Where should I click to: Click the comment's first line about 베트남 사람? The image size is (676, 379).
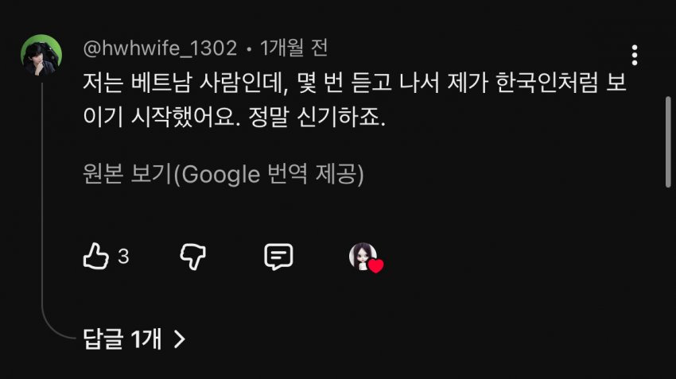[x=355, y=83]
